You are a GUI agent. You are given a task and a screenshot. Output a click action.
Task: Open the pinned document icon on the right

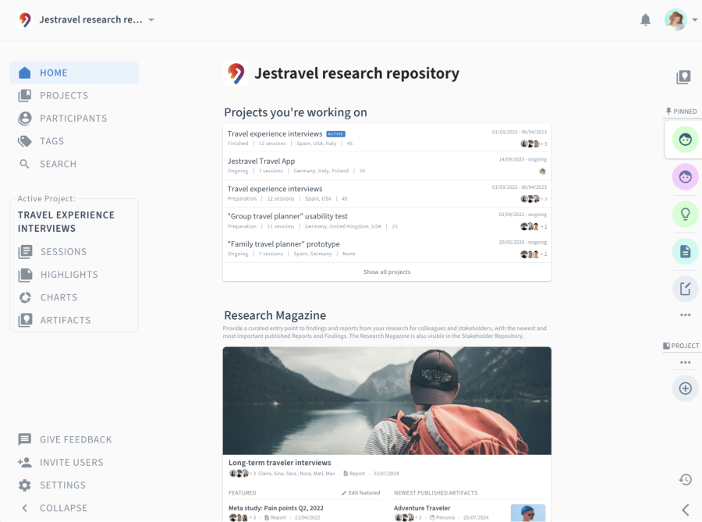[684, 251]
